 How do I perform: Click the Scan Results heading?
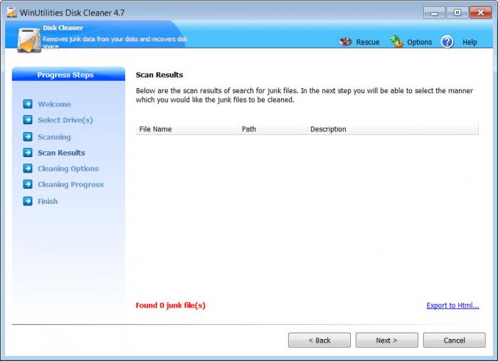click(159, 75)
